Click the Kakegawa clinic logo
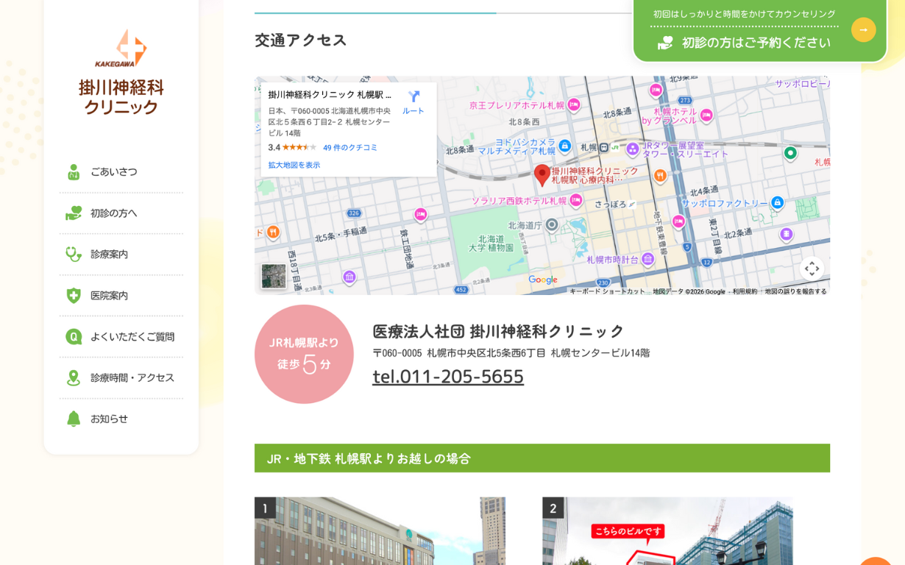Screen dimensions: 905x565 tap(121, 72)
